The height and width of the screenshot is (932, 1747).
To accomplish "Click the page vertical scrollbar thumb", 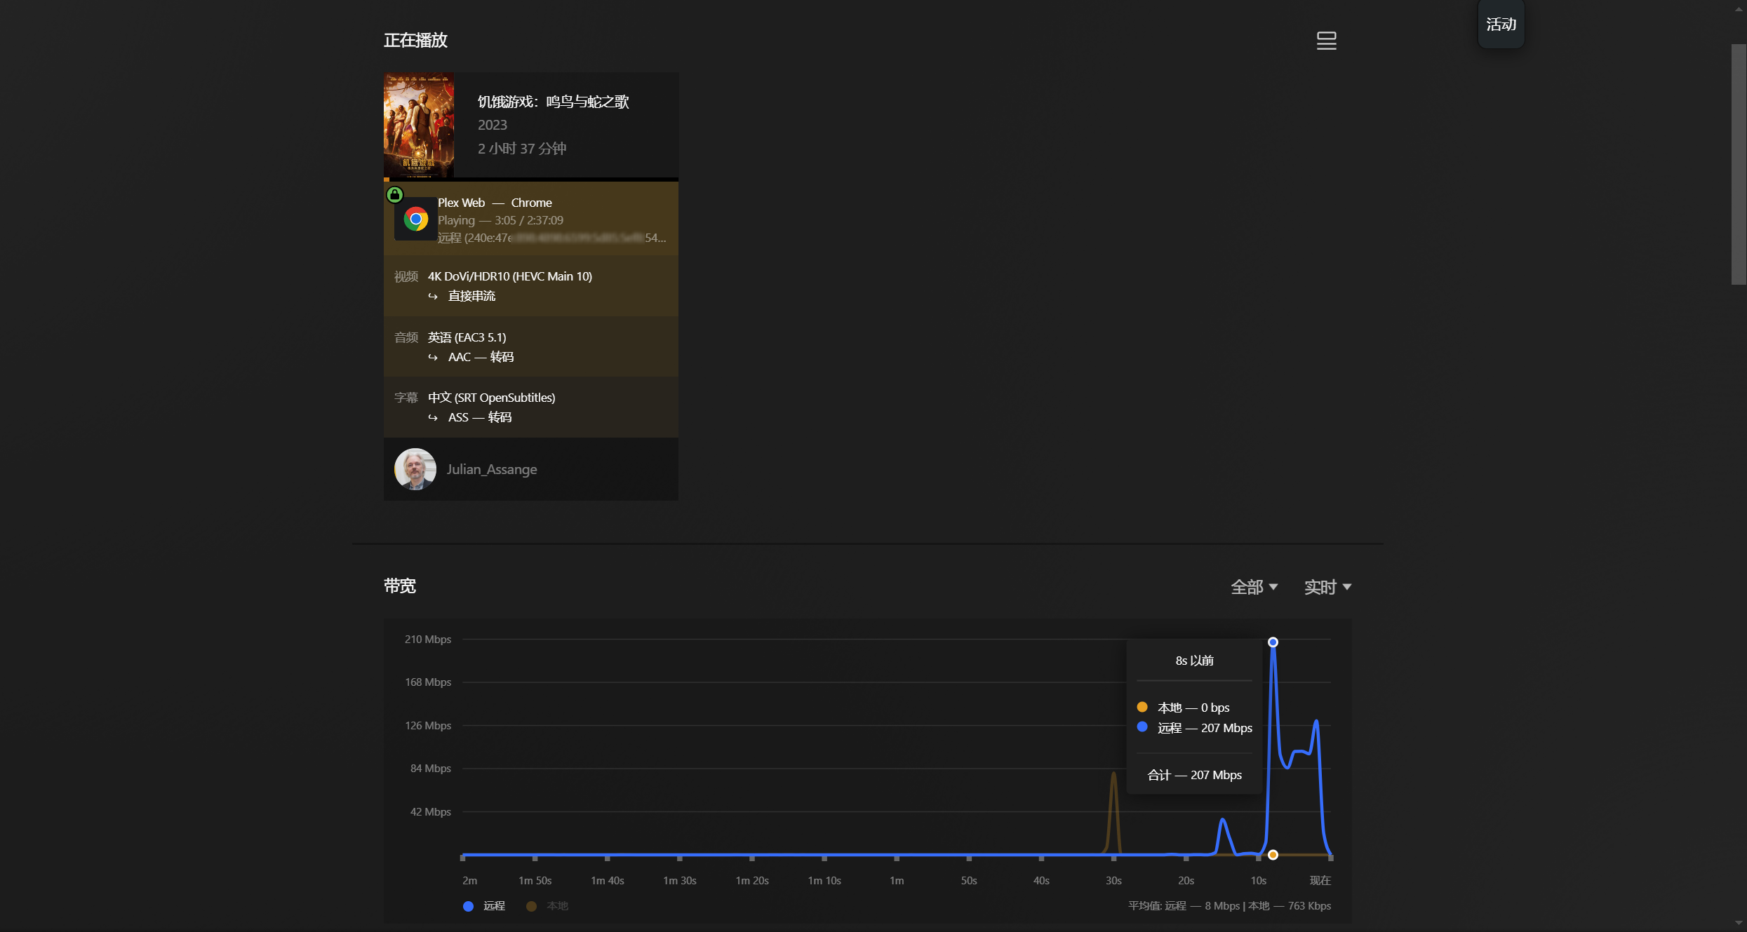I will point(1739,165).
